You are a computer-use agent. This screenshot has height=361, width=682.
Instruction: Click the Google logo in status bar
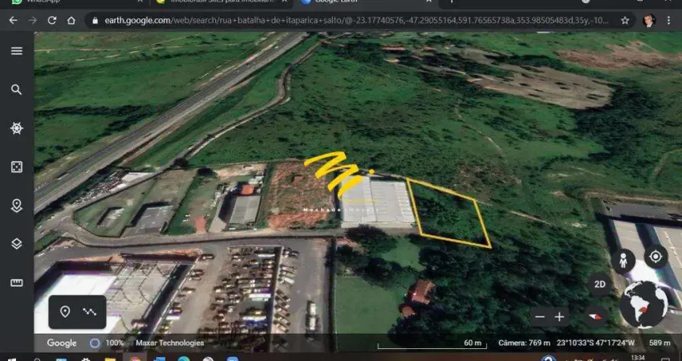61,343
